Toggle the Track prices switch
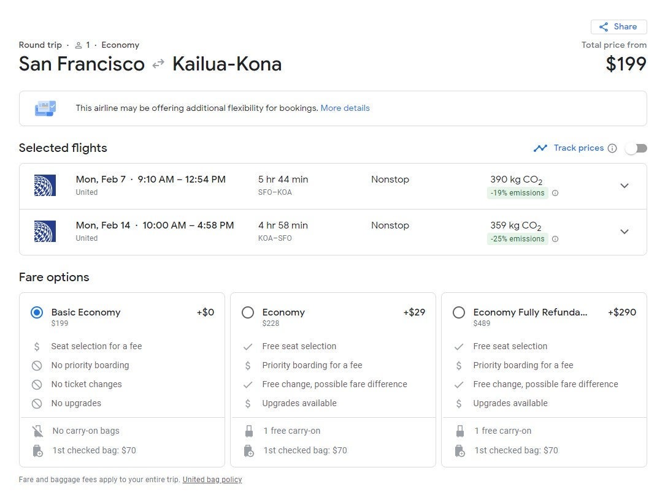 pos(636,148)
